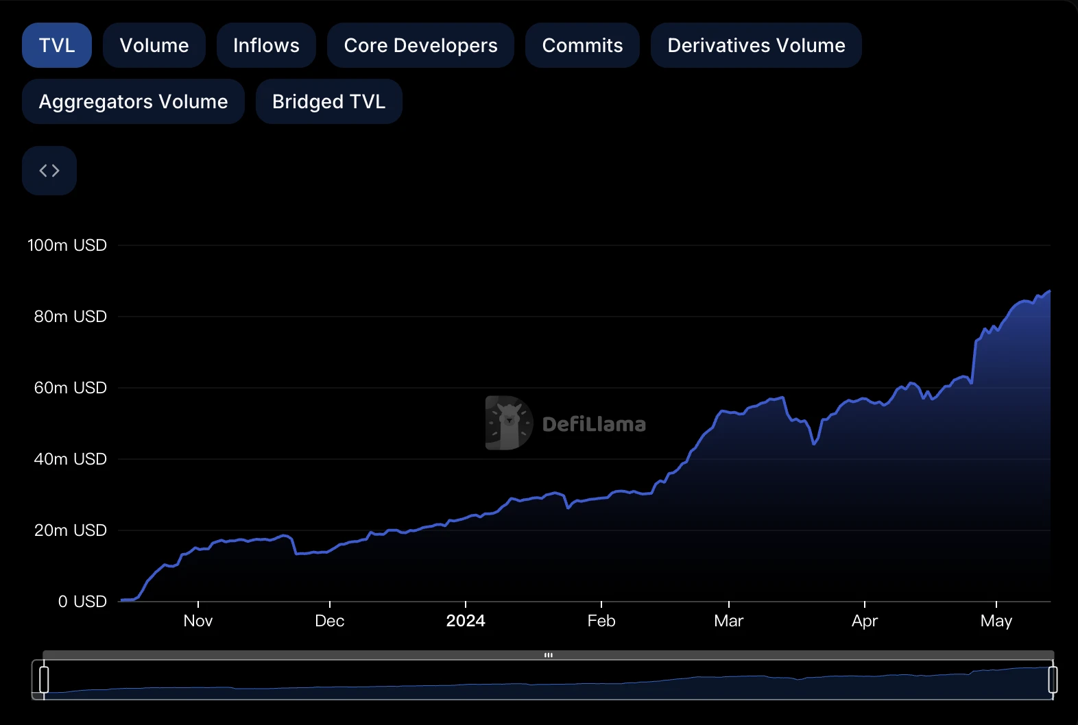The height and width of the screenshot is (725, 1078).
Task: Grab the center grip of range selector
Action: 548,655
